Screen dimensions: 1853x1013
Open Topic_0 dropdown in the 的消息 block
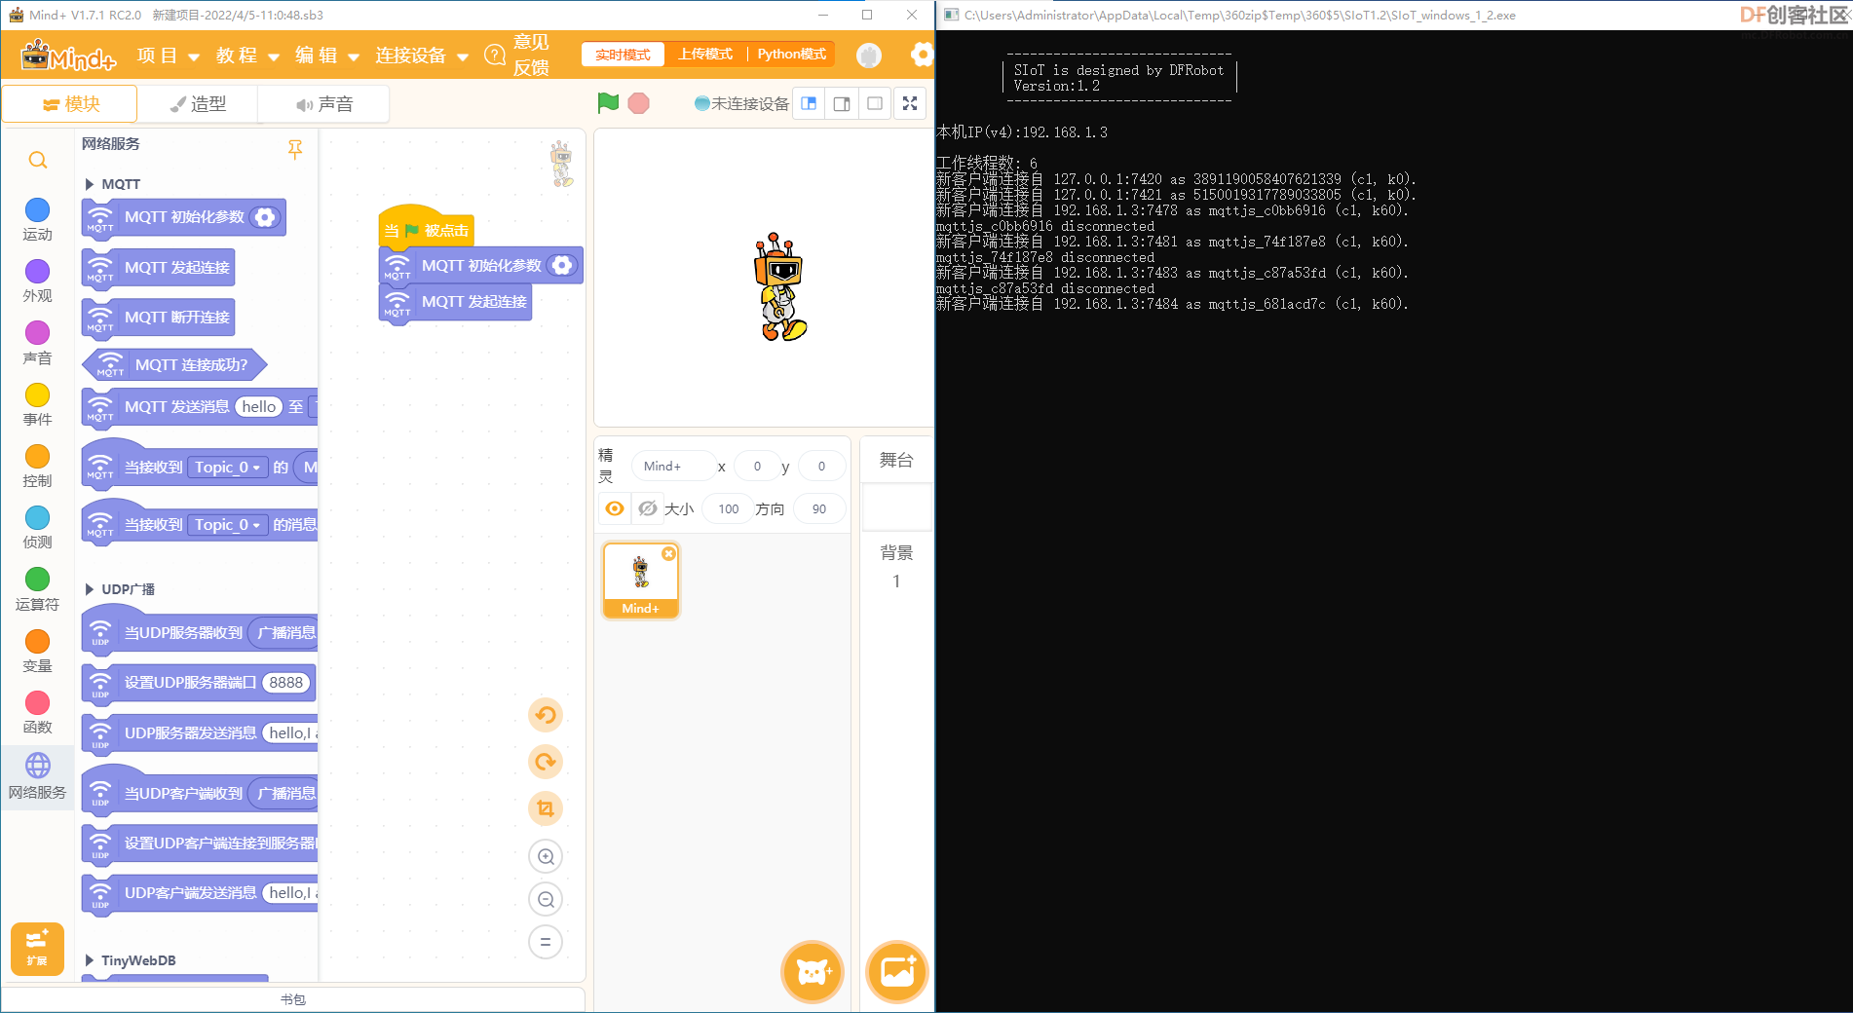(x=227, y=525)
